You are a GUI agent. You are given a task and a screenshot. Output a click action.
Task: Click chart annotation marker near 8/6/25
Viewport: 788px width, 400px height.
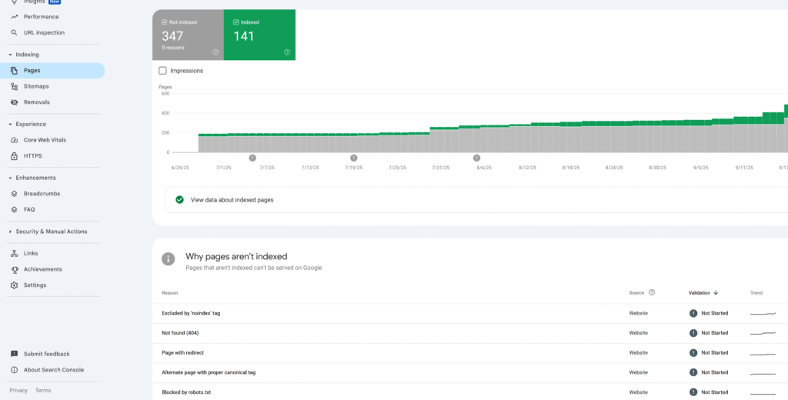pyautogui.click(x=476, y=158)
